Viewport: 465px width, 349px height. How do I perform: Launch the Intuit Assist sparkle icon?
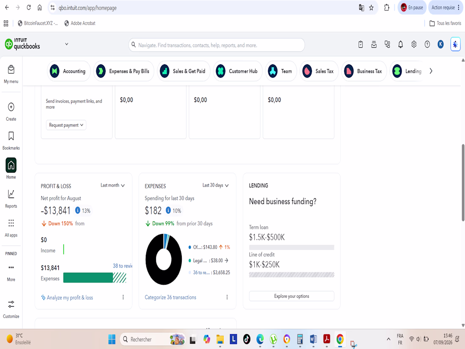point(455,44)
